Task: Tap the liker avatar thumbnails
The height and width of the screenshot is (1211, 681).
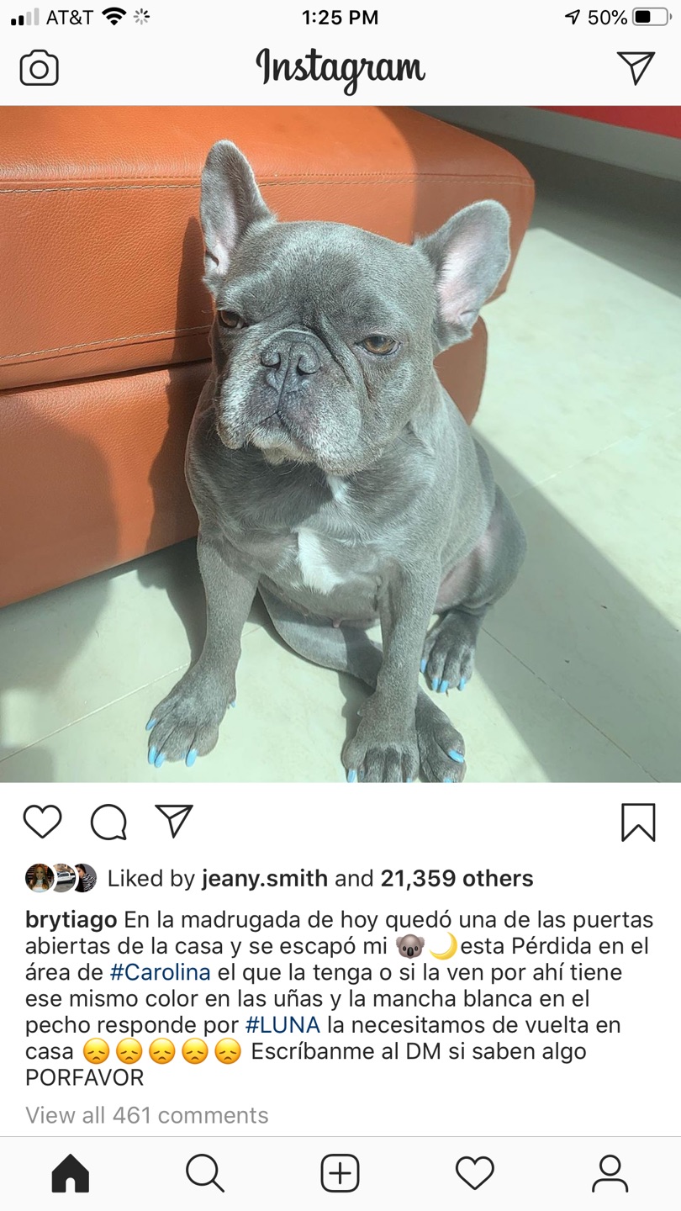Action: point(61,878)
